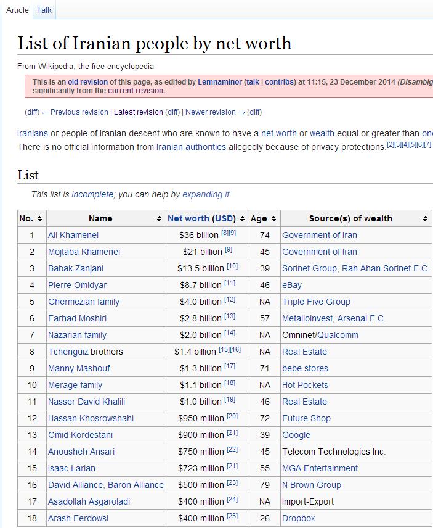Sort table by the No. column arrows

click(40, 219)
